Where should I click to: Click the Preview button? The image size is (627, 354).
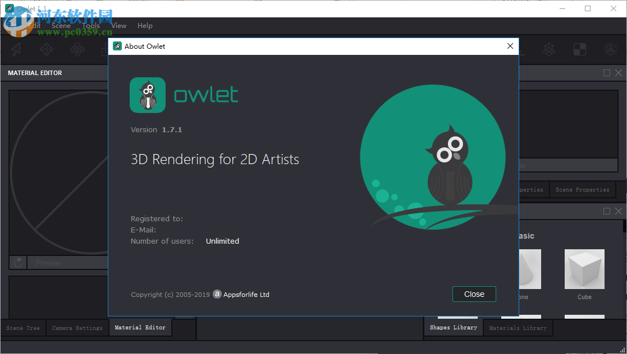[67, 262]
